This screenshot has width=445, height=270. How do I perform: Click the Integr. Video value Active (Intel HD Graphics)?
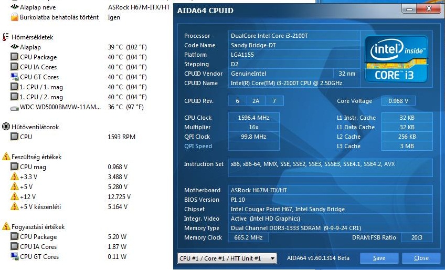tap(331, 219)
